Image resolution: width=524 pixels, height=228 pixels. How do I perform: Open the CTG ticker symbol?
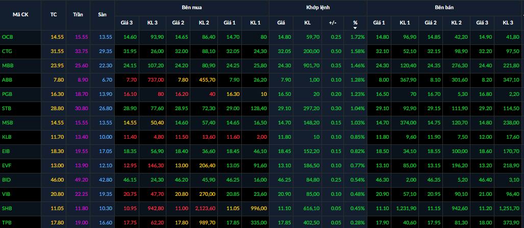(x=6, y=52)
